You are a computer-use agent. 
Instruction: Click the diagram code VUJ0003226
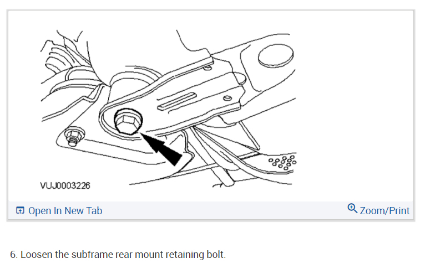click(x=65, y=185)
